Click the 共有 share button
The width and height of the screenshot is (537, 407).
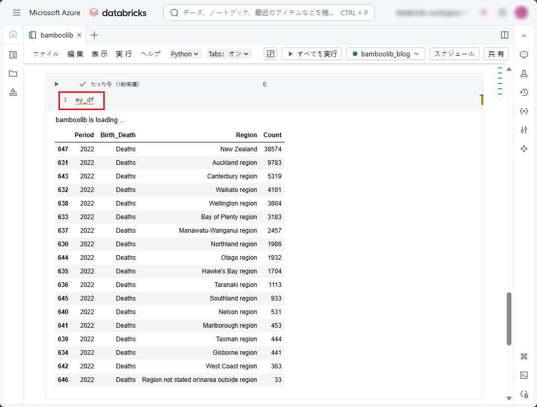coord(496,54)
